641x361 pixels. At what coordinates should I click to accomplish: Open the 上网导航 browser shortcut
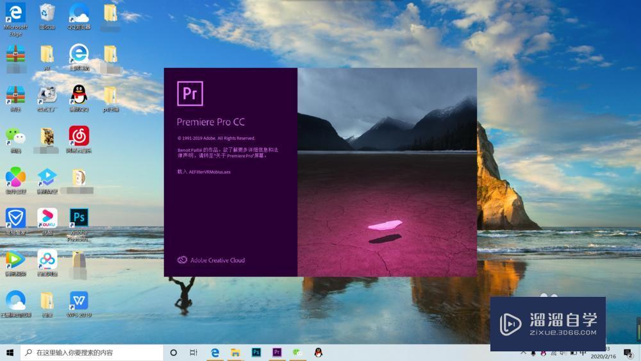pos(79,55)
